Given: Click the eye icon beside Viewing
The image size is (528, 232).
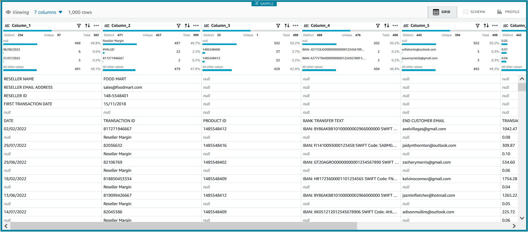Looking at the screenshot, I should click(8, 12).
